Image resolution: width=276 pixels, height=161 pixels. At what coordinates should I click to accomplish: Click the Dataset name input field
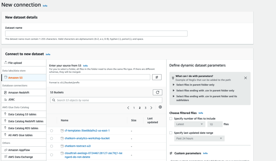coord(96,33)
